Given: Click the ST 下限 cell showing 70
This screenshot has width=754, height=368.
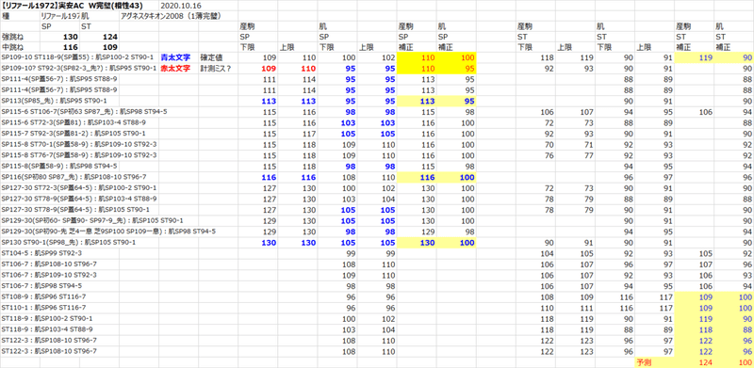Looking at the screenshot, I should click(x=549, y=144).
